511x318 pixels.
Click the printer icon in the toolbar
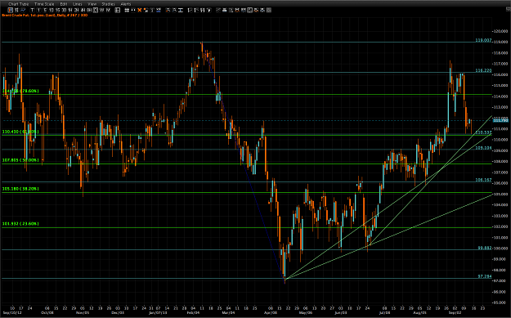[224, 10]
